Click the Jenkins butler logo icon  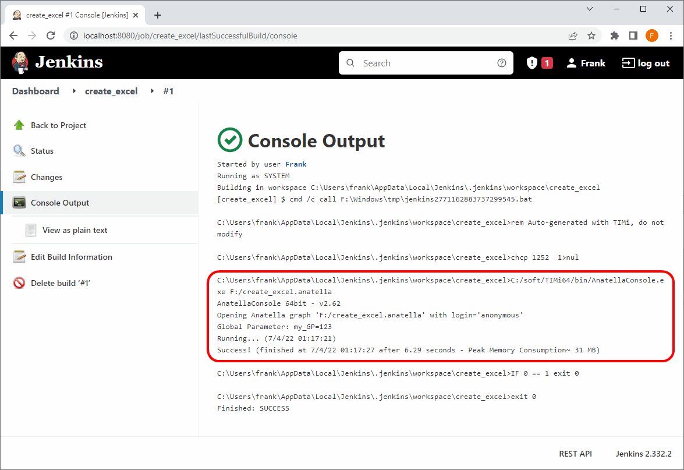(20, 62)
